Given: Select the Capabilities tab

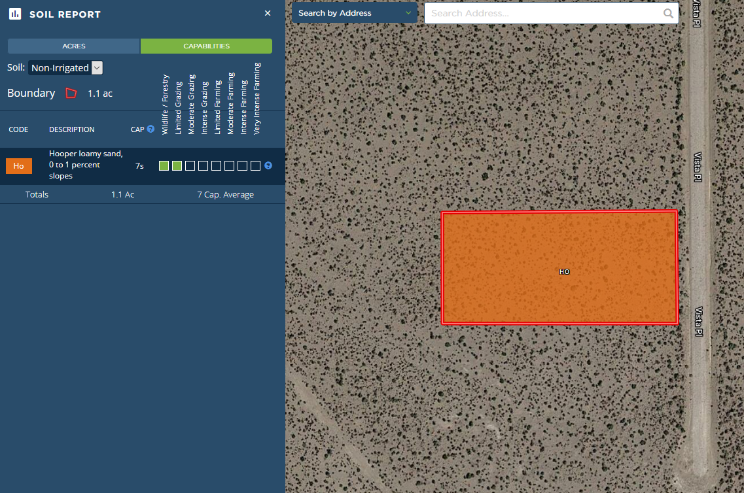Looking at the screenshot, I should (x=206, y=46).
